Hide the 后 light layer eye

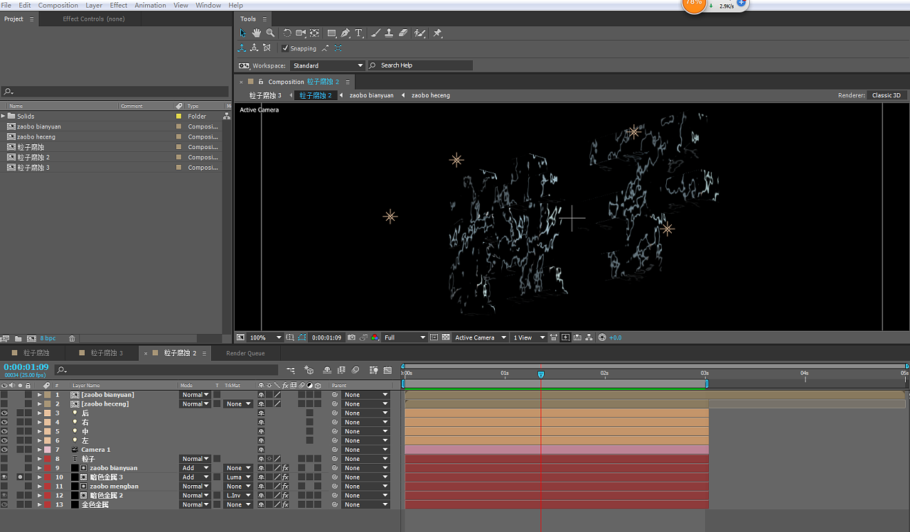[x=4, y=413]
